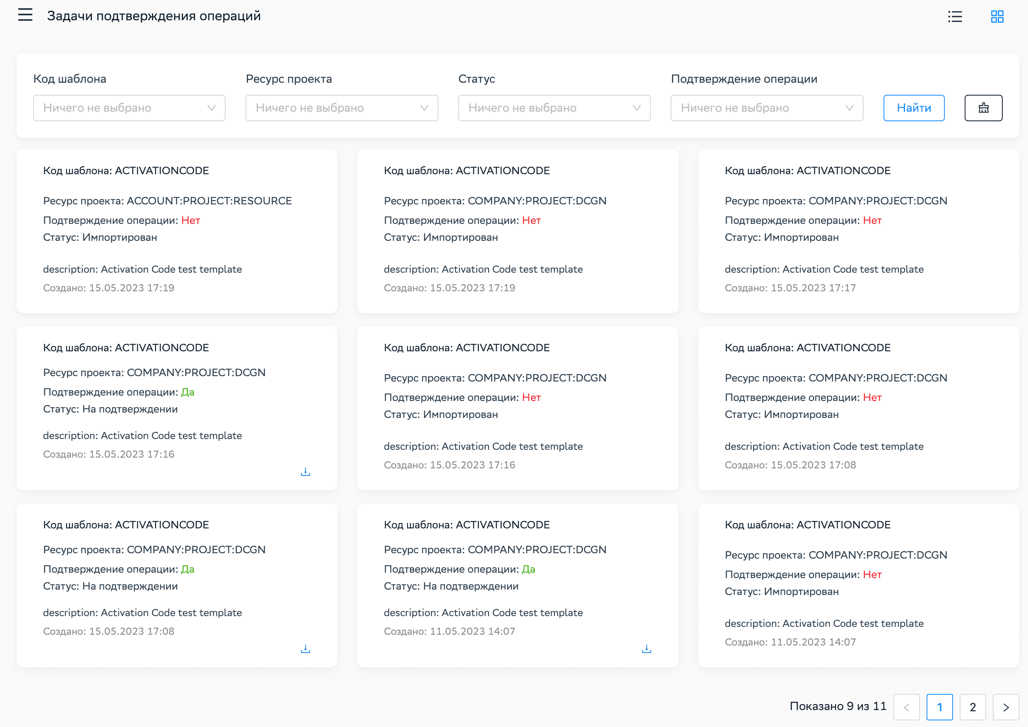Click the Задачи подтверждения операций page title
1028x727 pixels.
pos(154,16)
